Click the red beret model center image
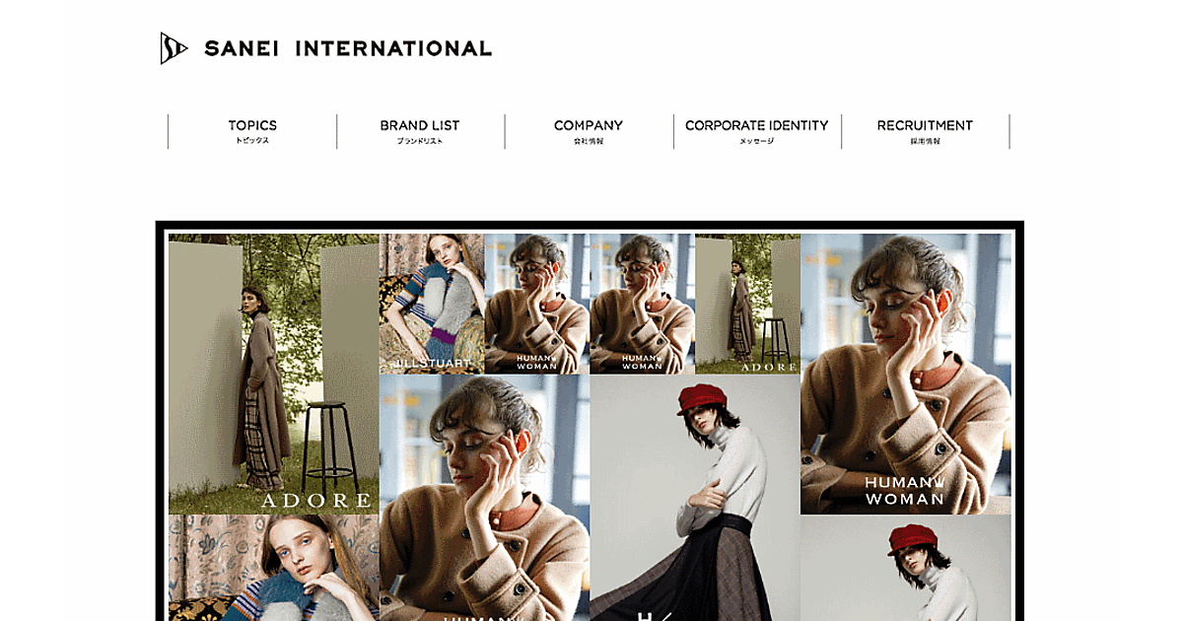Image resolution: width=1183 pixels, height=621 pixels. coord(695,498)
